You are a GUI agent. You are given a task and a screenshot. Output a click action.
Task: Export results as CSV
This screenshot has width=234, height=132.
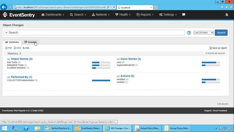point(17,48)
